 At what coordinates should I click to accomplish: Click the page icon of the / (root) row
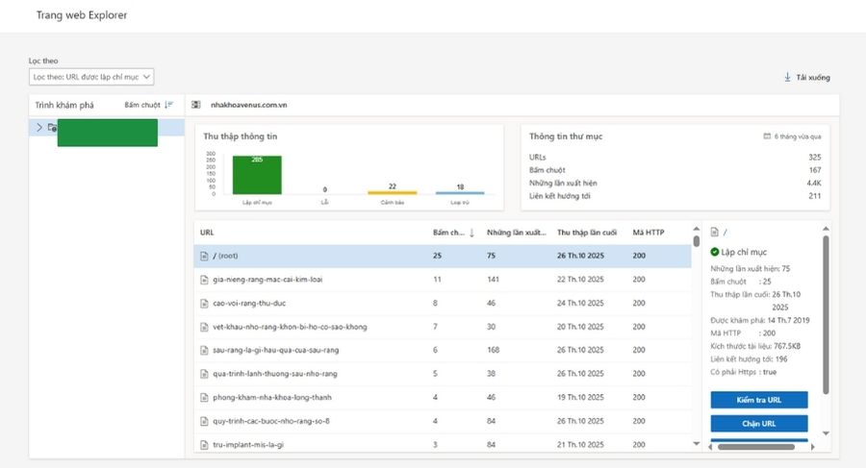(x=203, y=256)
